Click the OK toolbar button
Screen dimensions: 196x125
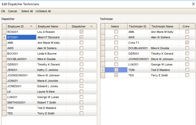pos(3,11)
